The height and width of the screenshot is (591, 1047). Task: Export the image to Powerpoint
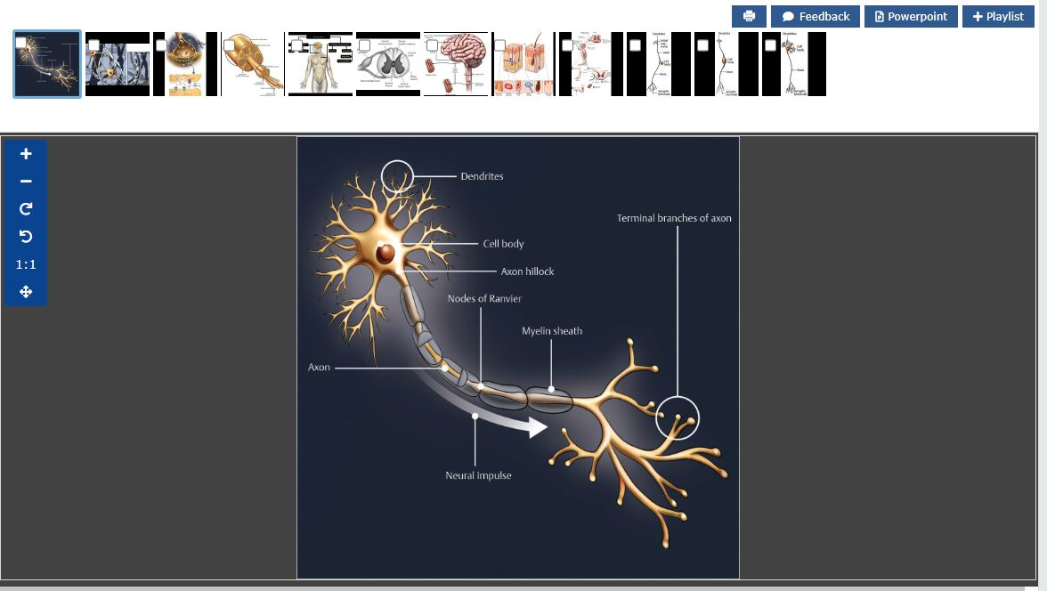(x=911, y=16)
